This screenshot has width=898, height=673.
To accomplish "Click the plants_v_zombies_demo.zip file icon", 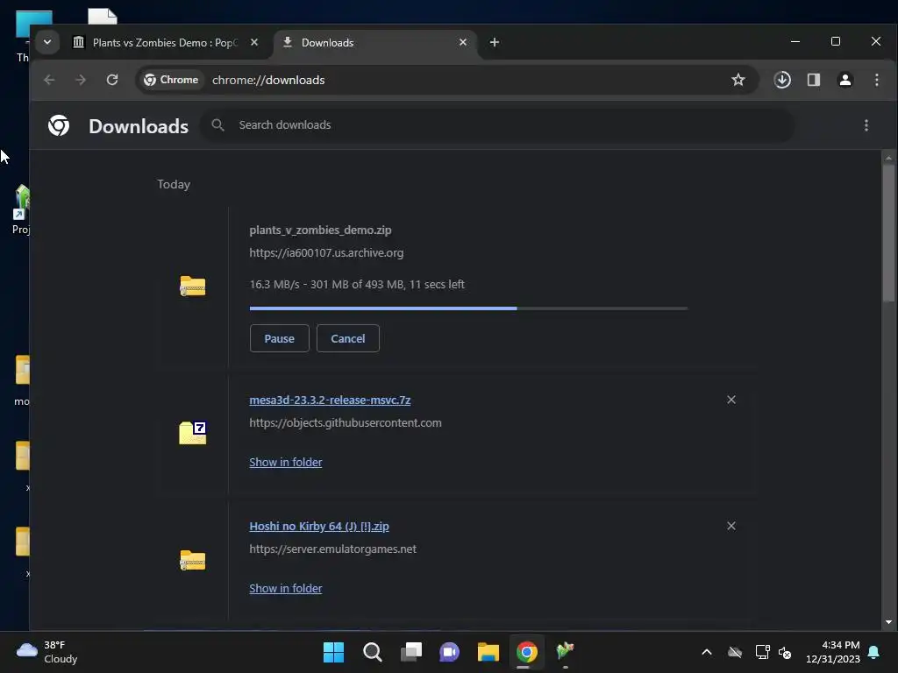I will point(192,287).
